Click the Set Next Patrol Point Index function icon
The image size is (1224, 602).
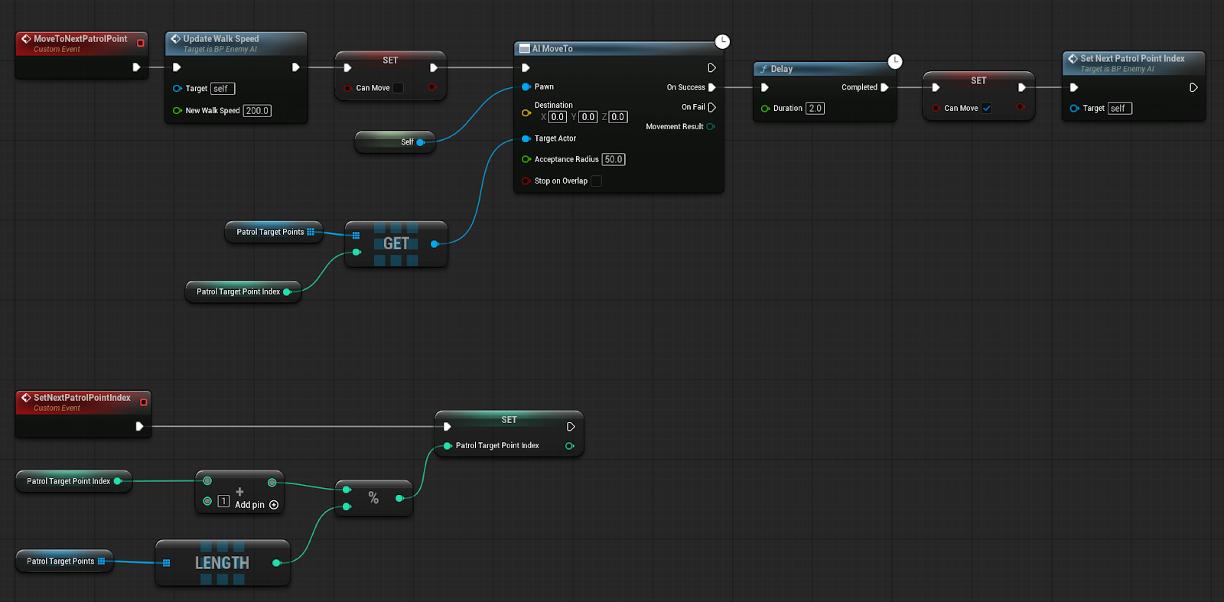point(1073,59)
